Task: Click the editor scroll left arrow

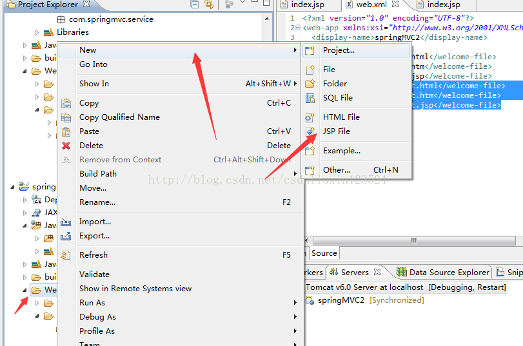Action: click(306, 240)
